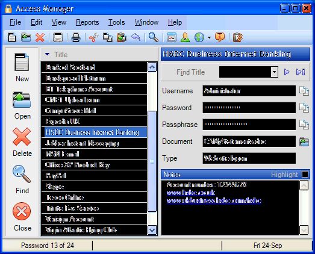Click inside the Document path field
315x254 pixels.
tap(249, 141)
